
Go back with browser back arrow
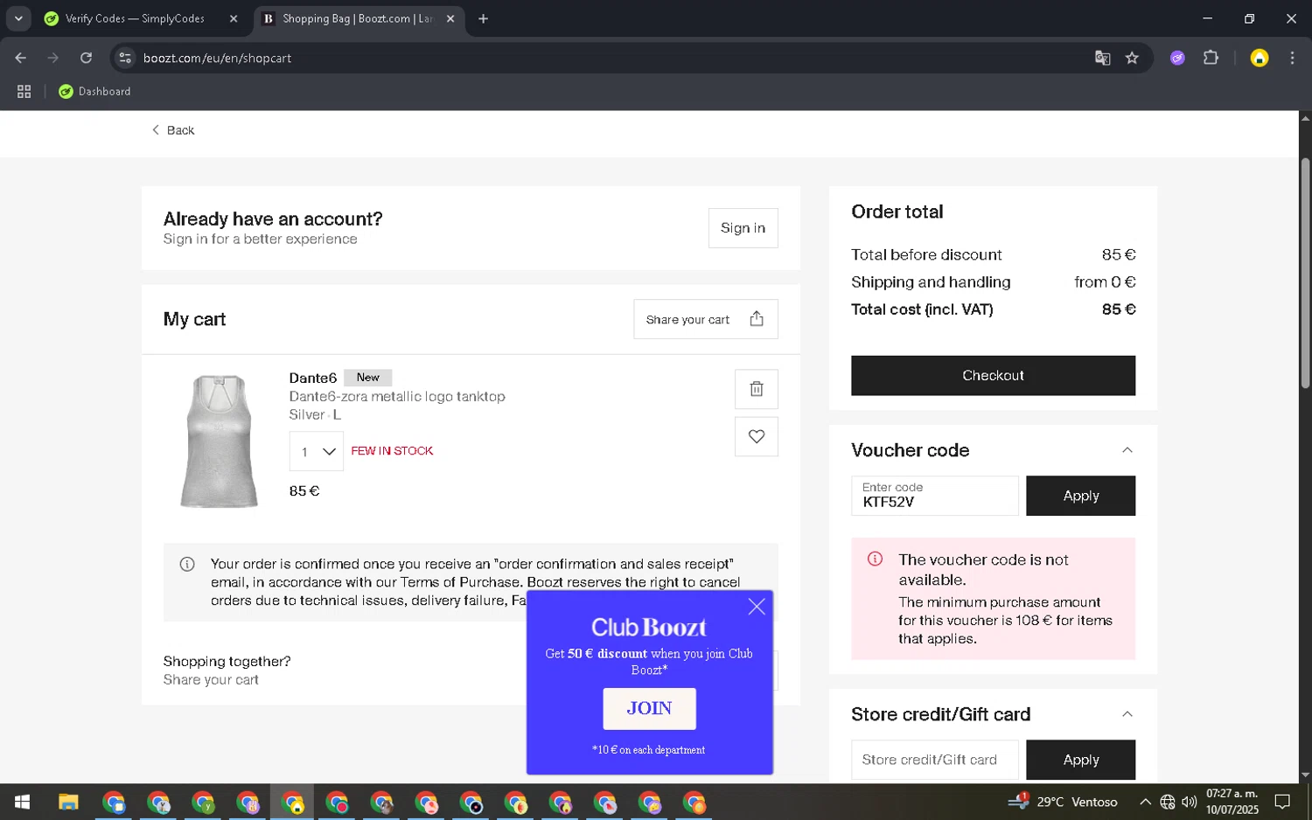[x=20, y=58]
